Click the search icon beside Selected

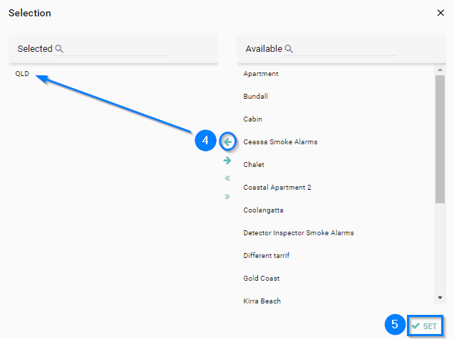point(60,49)
